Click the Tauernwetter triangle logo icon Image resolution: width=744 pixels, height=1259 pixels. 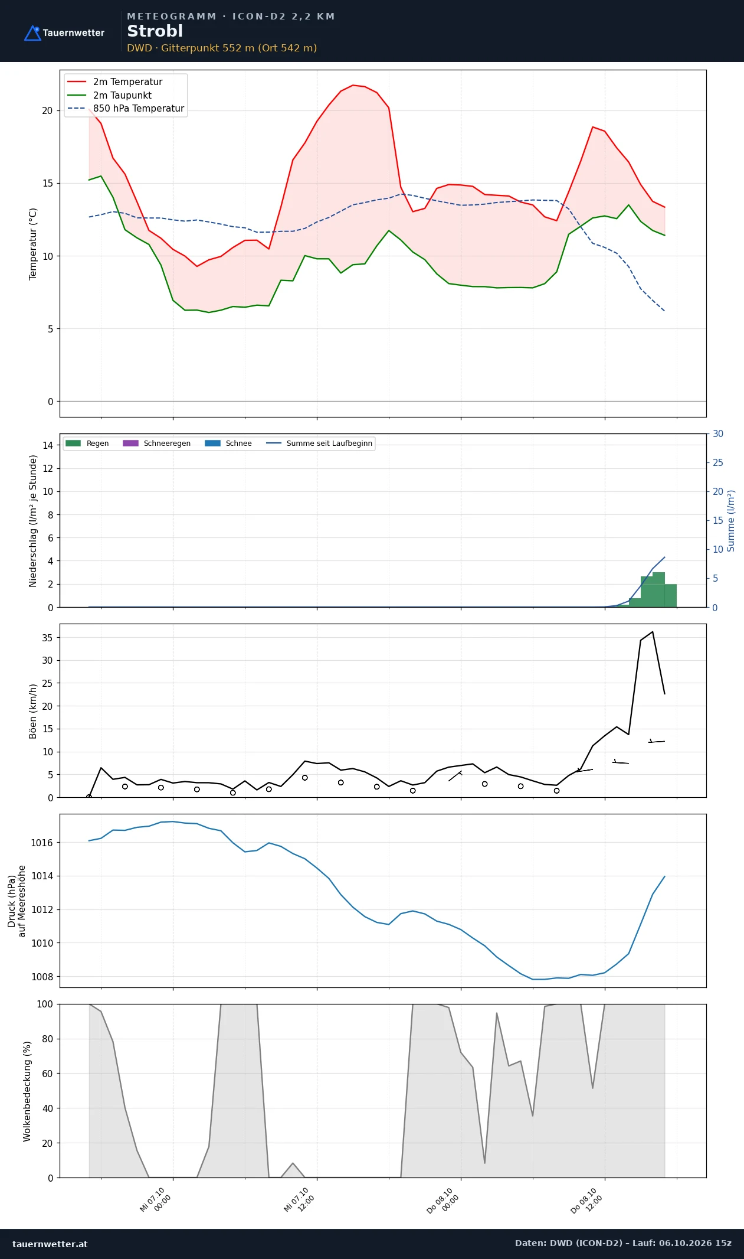pyautogui.click(x=32, y=33)
